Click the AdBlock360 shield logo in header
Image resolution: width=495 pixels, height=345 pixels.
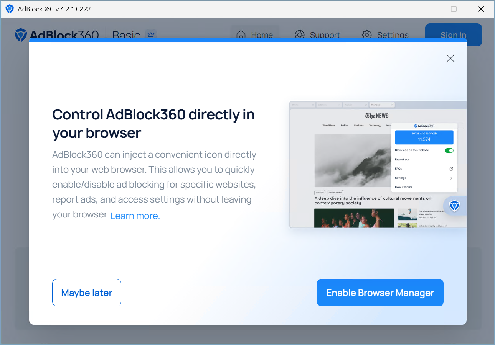pos(20,35)
